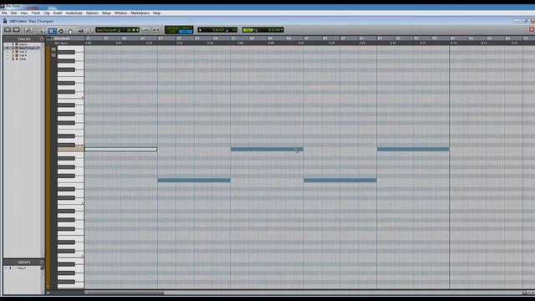Open the ruler view selector beside Bars|Beats

49,38
